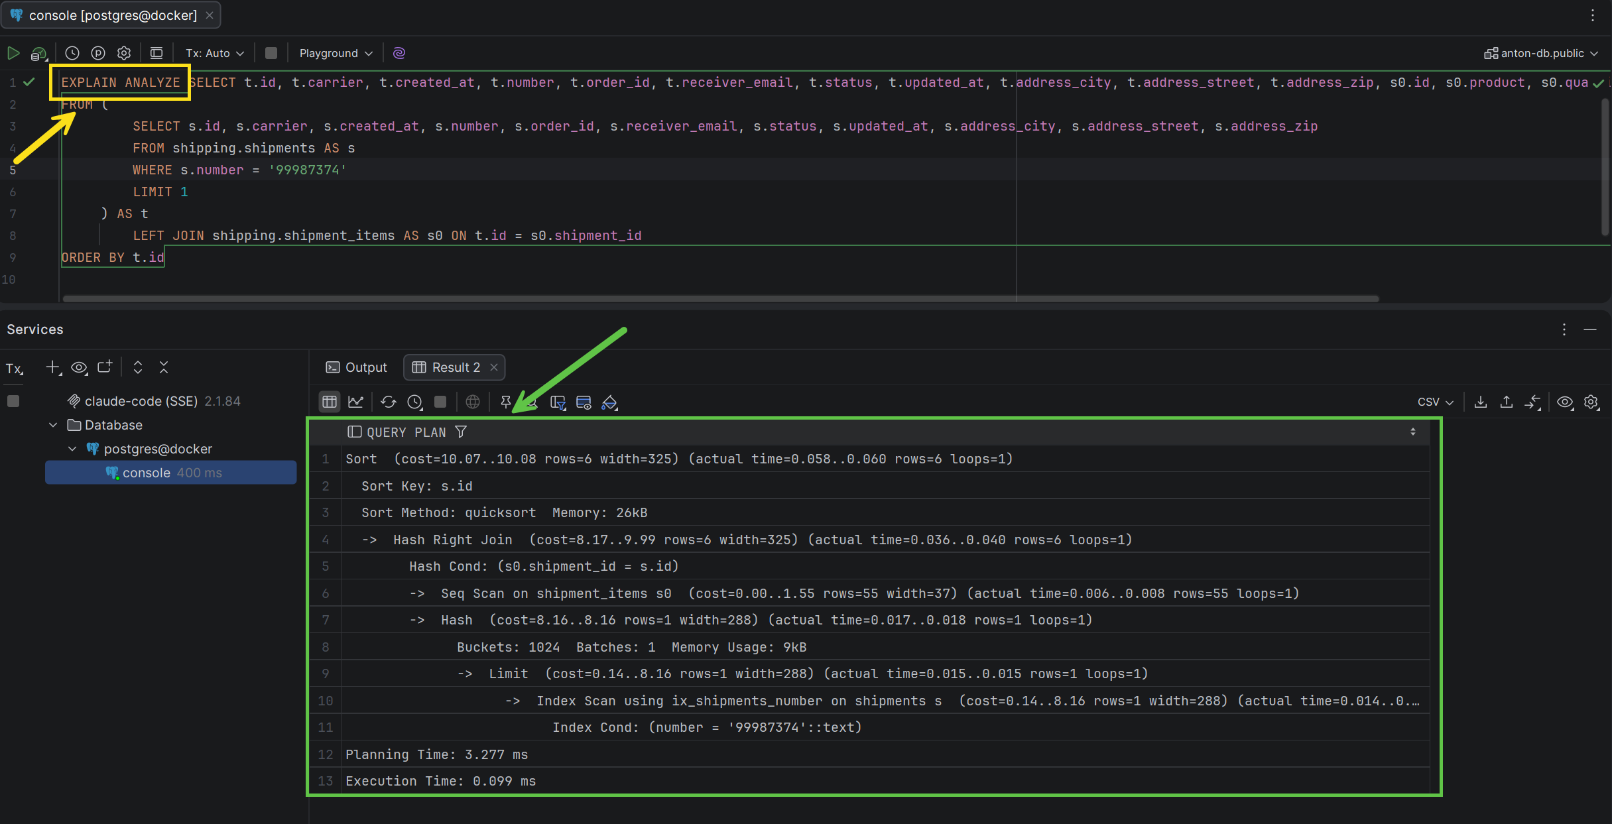The height and width of the screenshot is (824, 1612).
Task: Run the query with the green Execute button
Action: pyautogui.click(x=13, y=53)
